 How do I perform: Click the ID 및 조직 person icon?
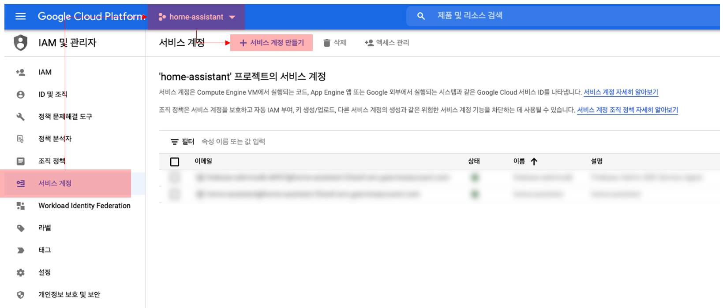coord(20,95)
